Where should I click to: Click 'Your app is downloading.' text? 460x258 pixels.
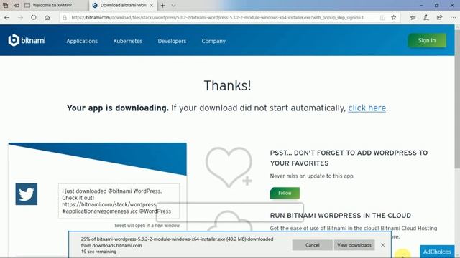coord(118,107)
